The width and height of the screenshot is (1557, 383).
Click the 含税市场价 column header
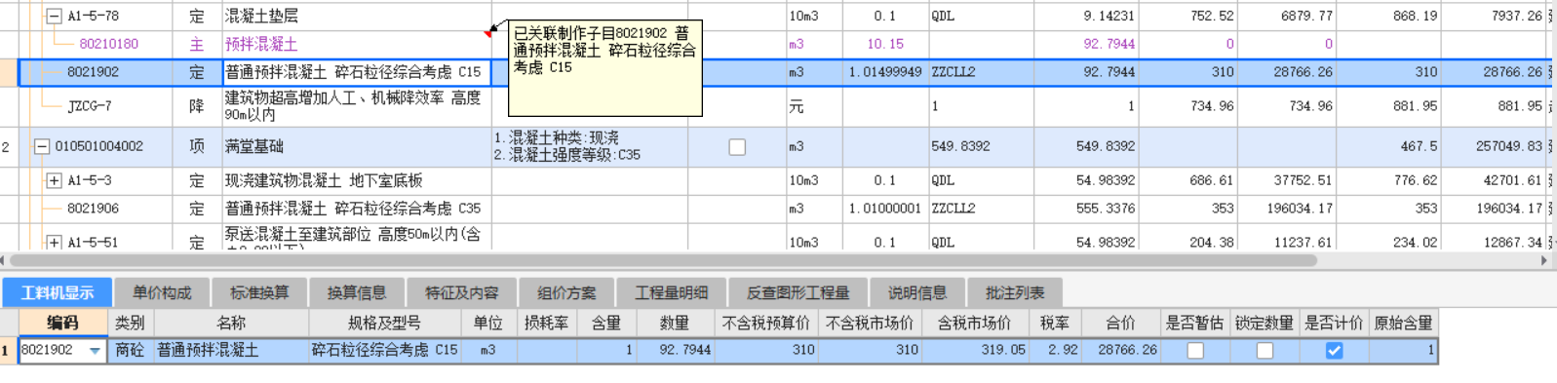pos(974,323)
